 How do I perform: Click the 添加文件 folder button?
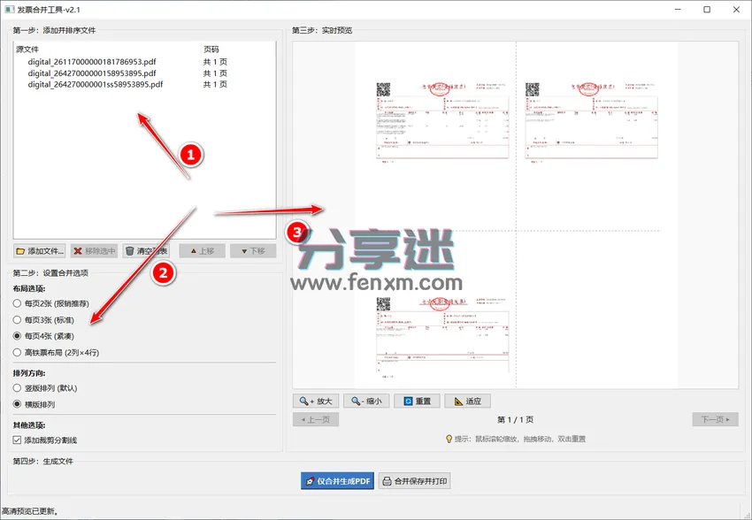tap(39, 251)
